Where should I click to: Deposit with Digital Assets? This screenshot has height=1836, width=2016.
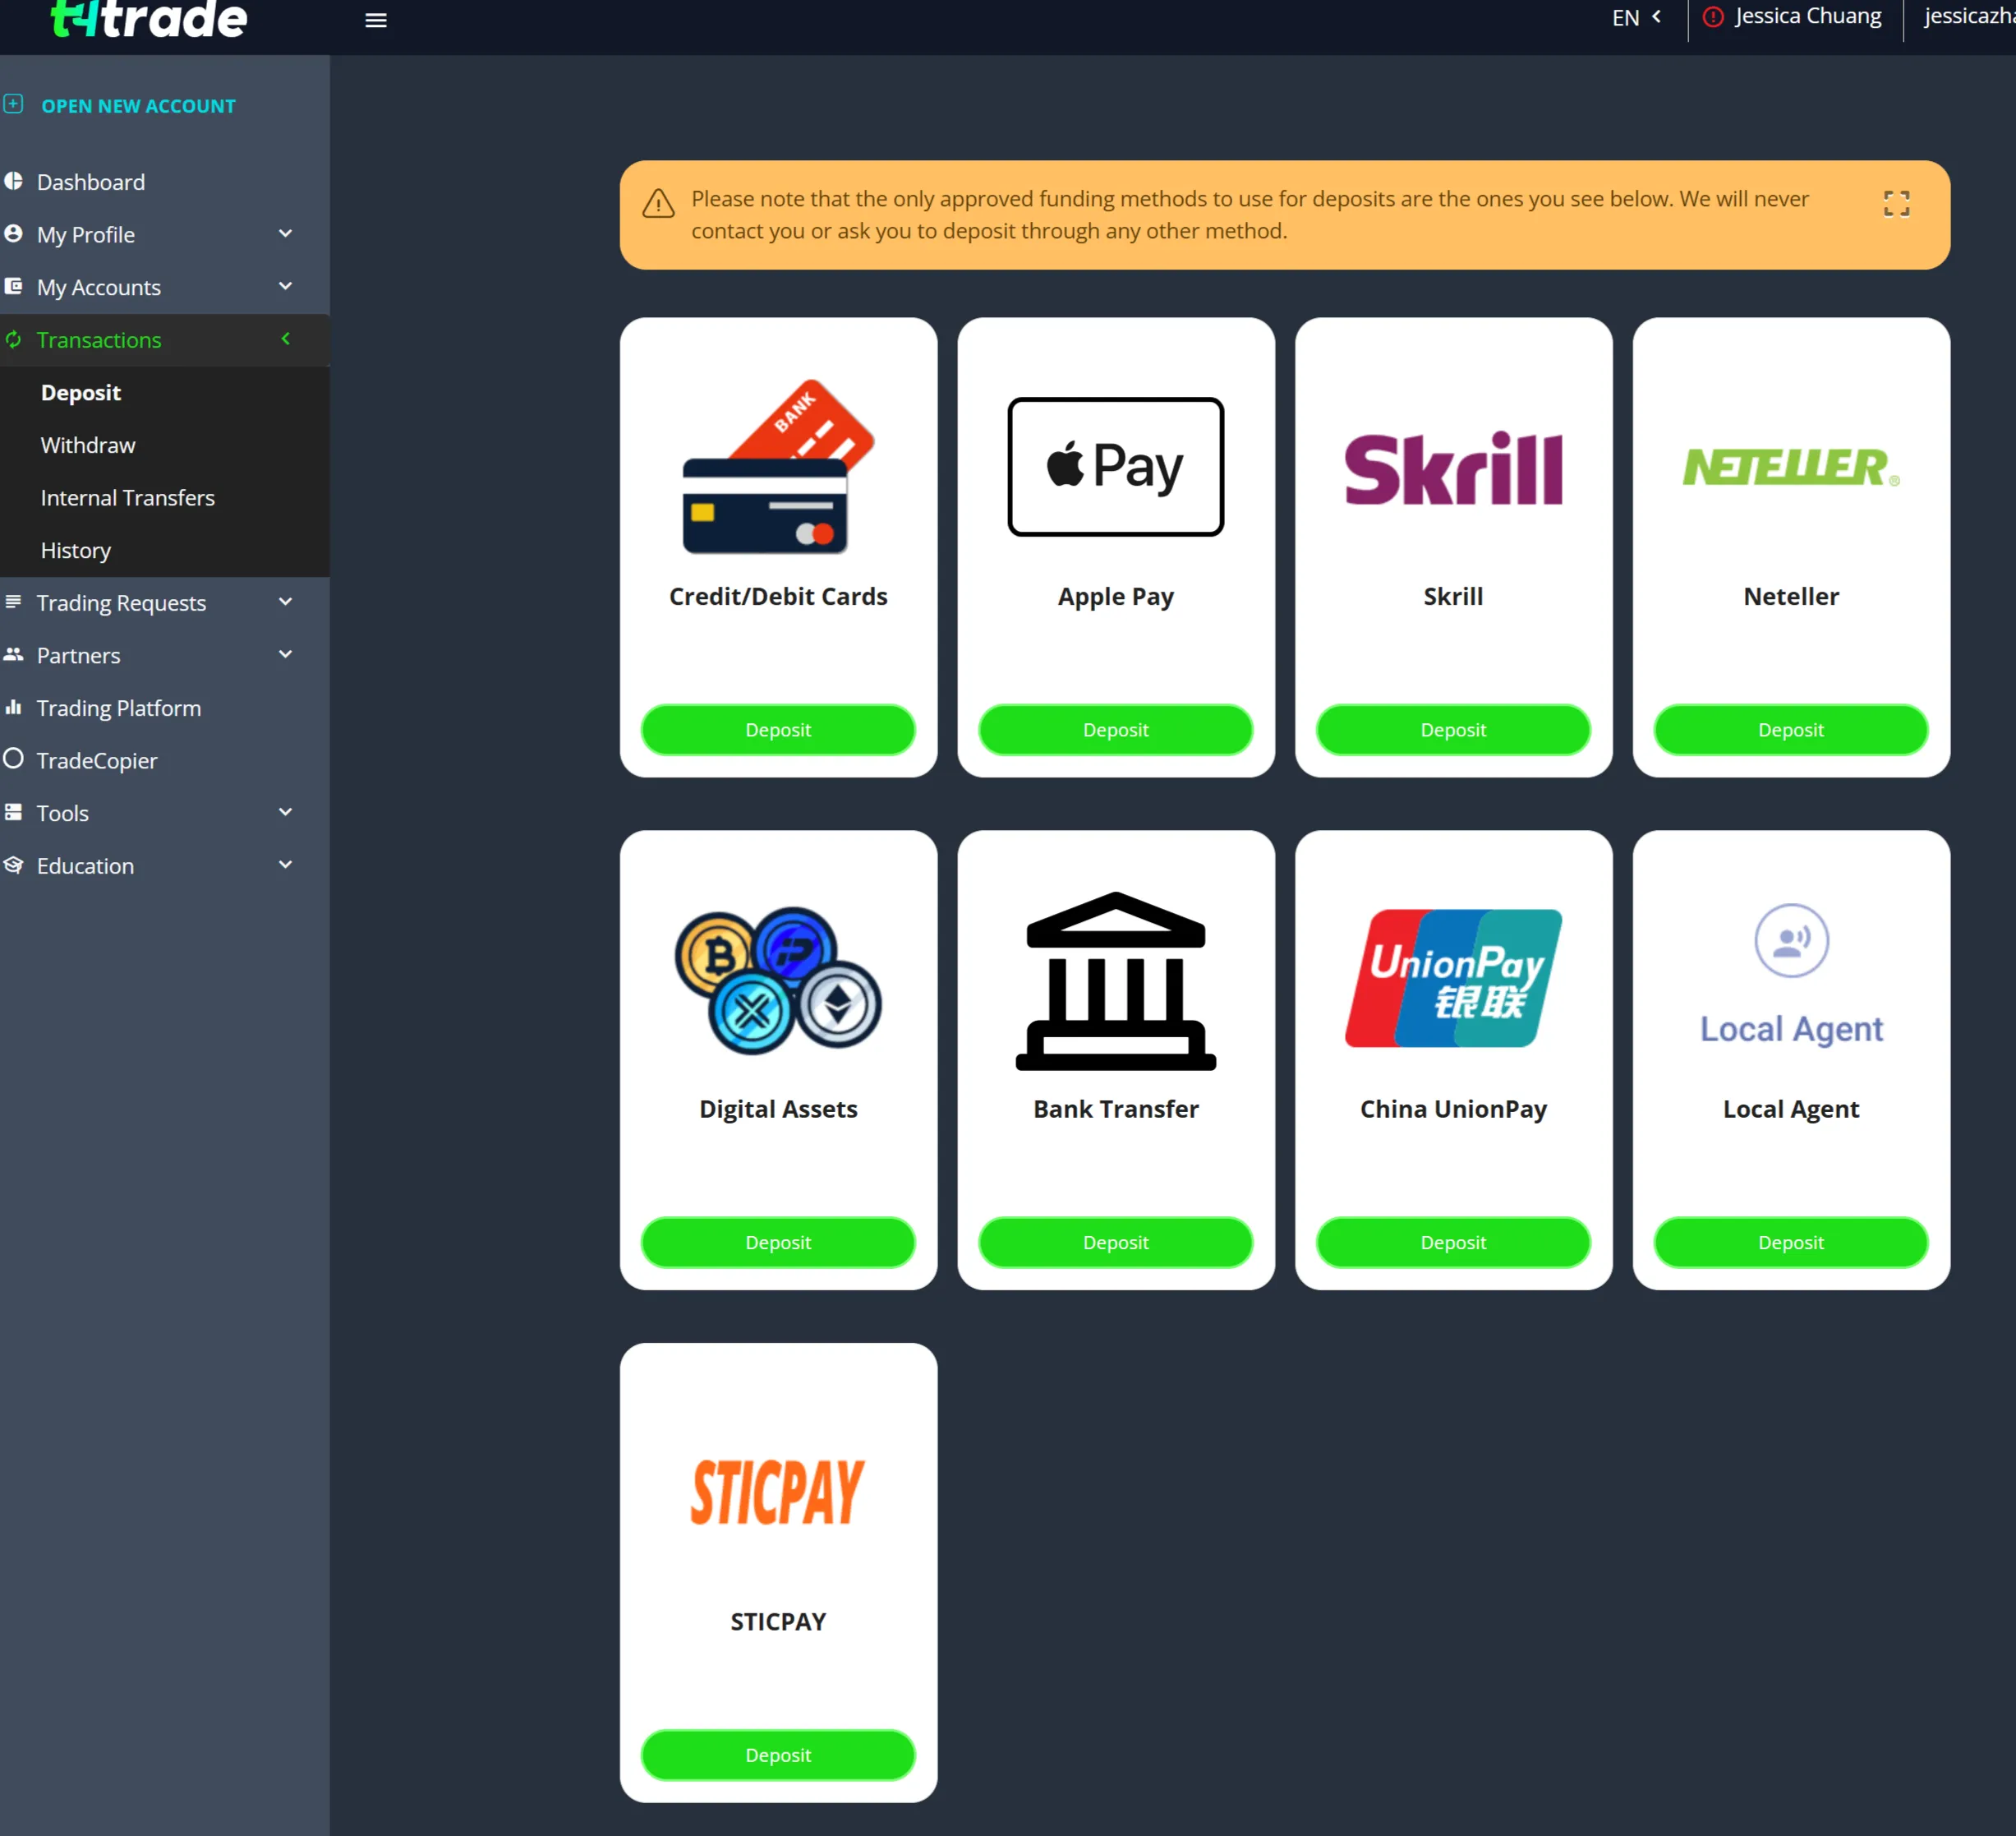click(x=778, y=1242)
